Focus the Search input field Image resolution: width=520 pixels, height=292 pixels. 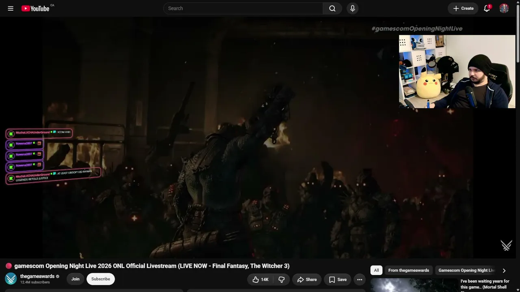(243, 8)
